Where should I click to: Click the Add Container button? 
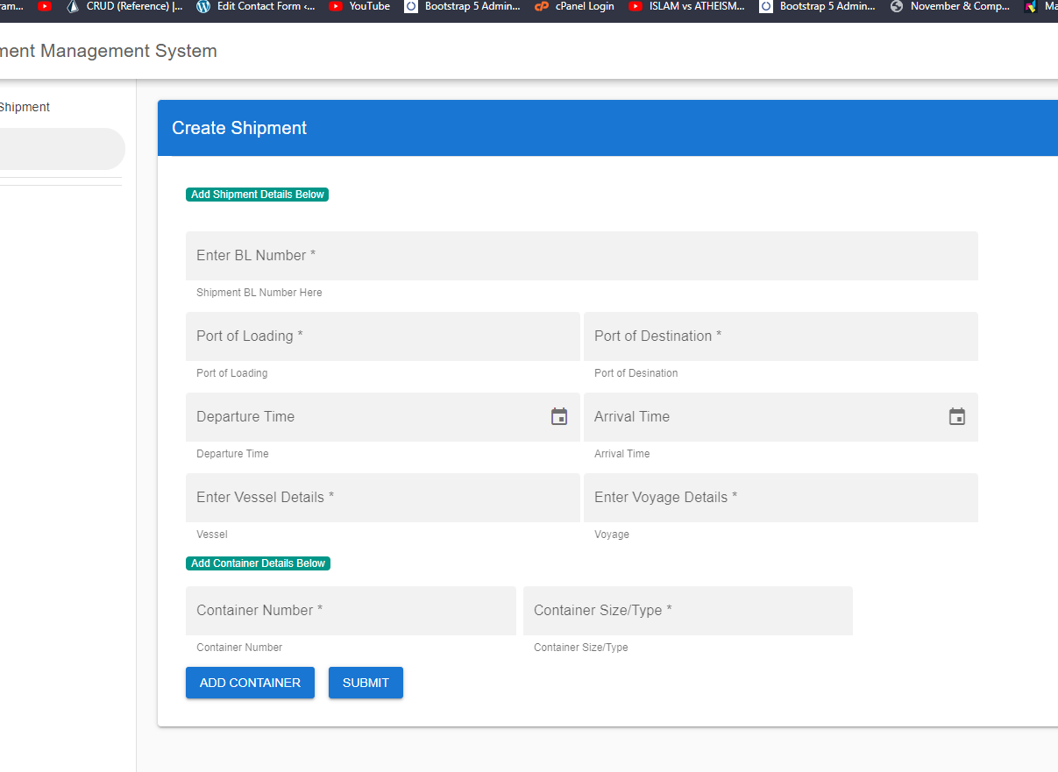click(250, 683)
